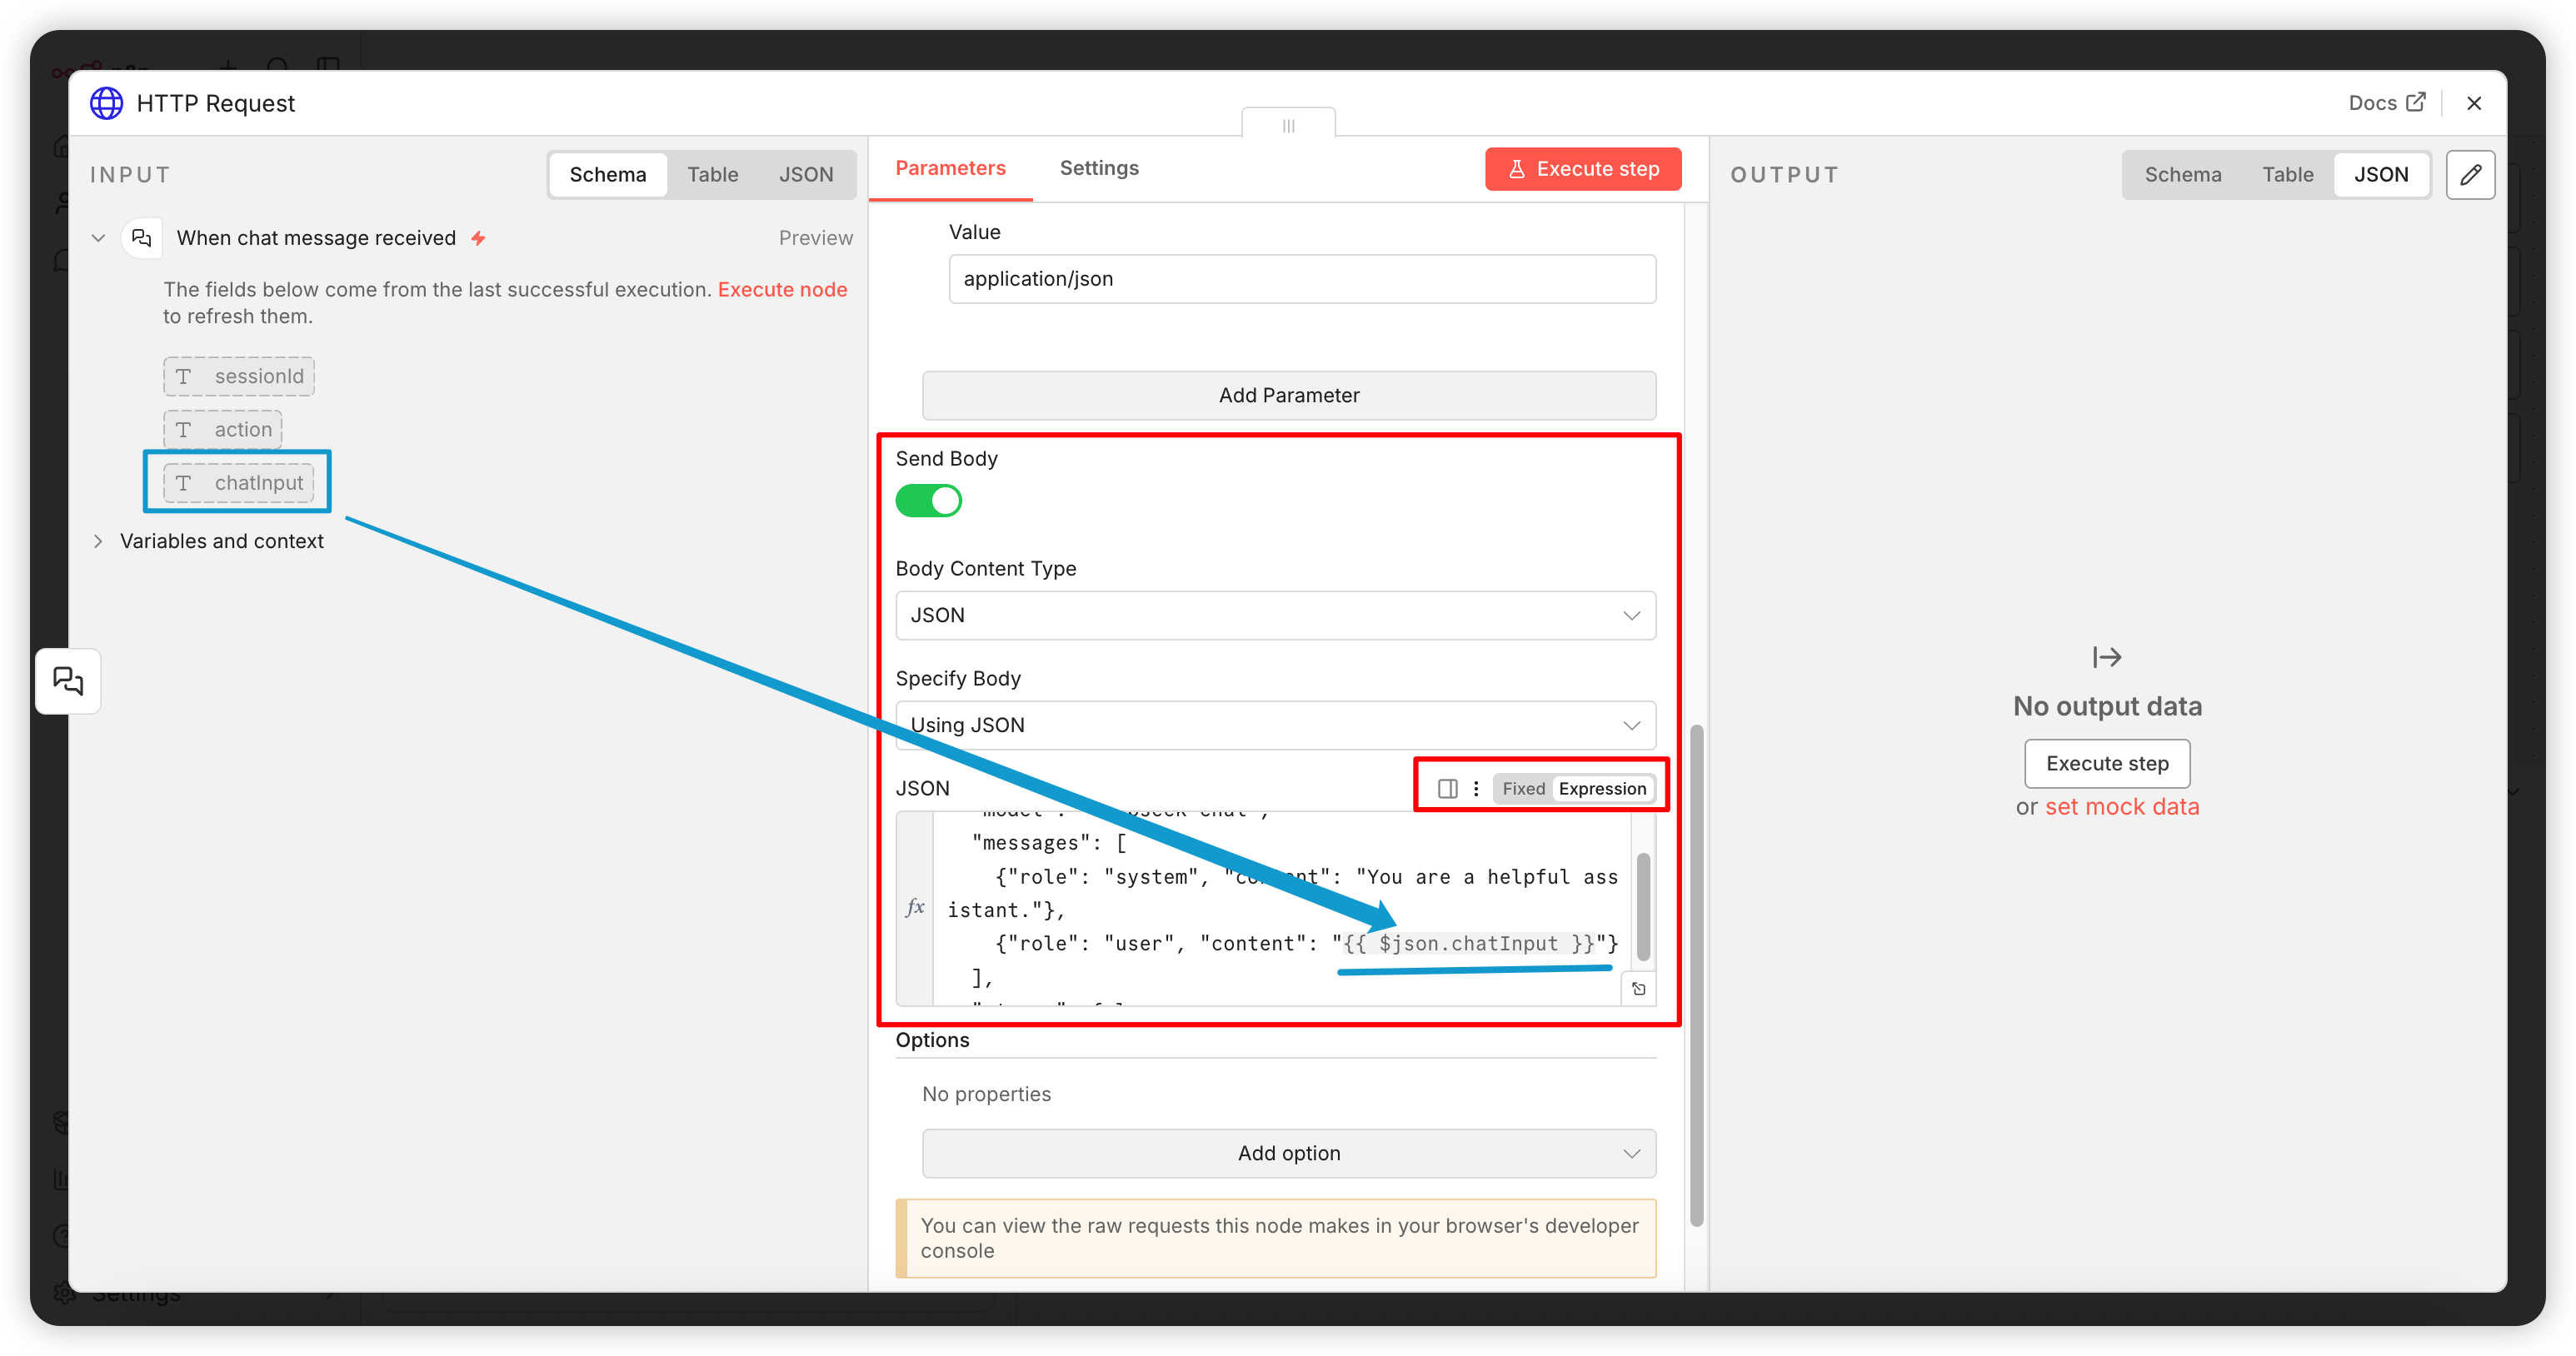Switch JSON field to Fixed mode

coord(1523,788)
